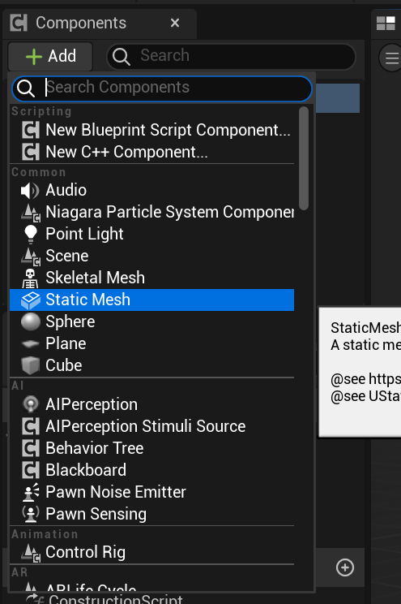Click the green plus Add button
The width and height of the screenshot is (401, 604).
pyautogui.click(x=50, y=56)
